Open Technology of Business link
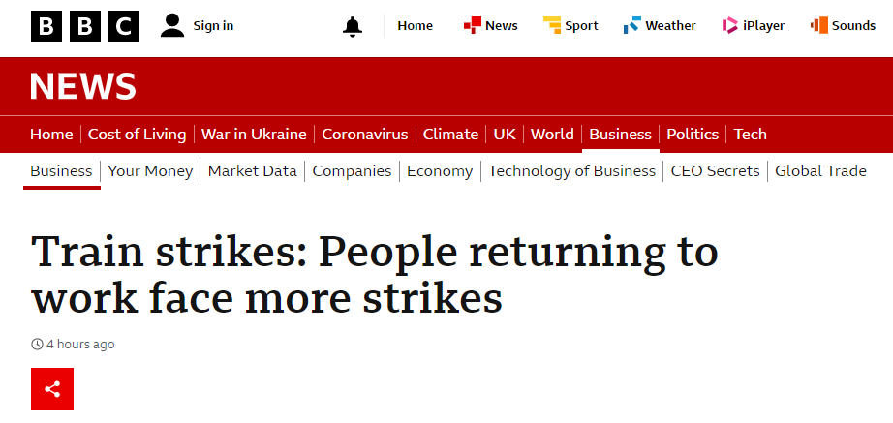The width and height of the screenshot is (893, 423). 571,170
